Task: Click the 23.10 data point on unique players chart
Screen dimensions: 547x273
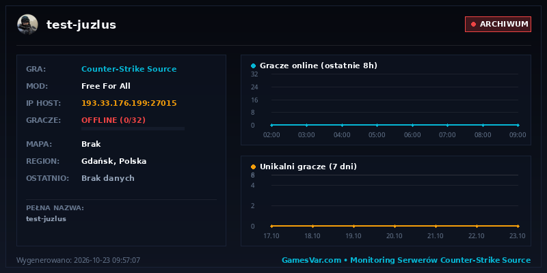Action: (518, 226)
